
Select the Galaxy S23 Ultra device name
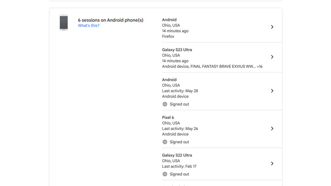[177, 50]
